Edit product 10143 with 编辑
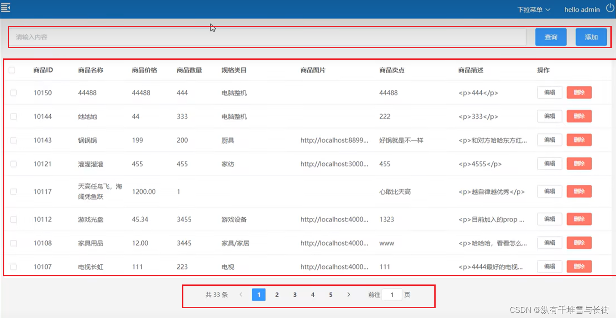This screenshot has width=616, height=318. 550,140
